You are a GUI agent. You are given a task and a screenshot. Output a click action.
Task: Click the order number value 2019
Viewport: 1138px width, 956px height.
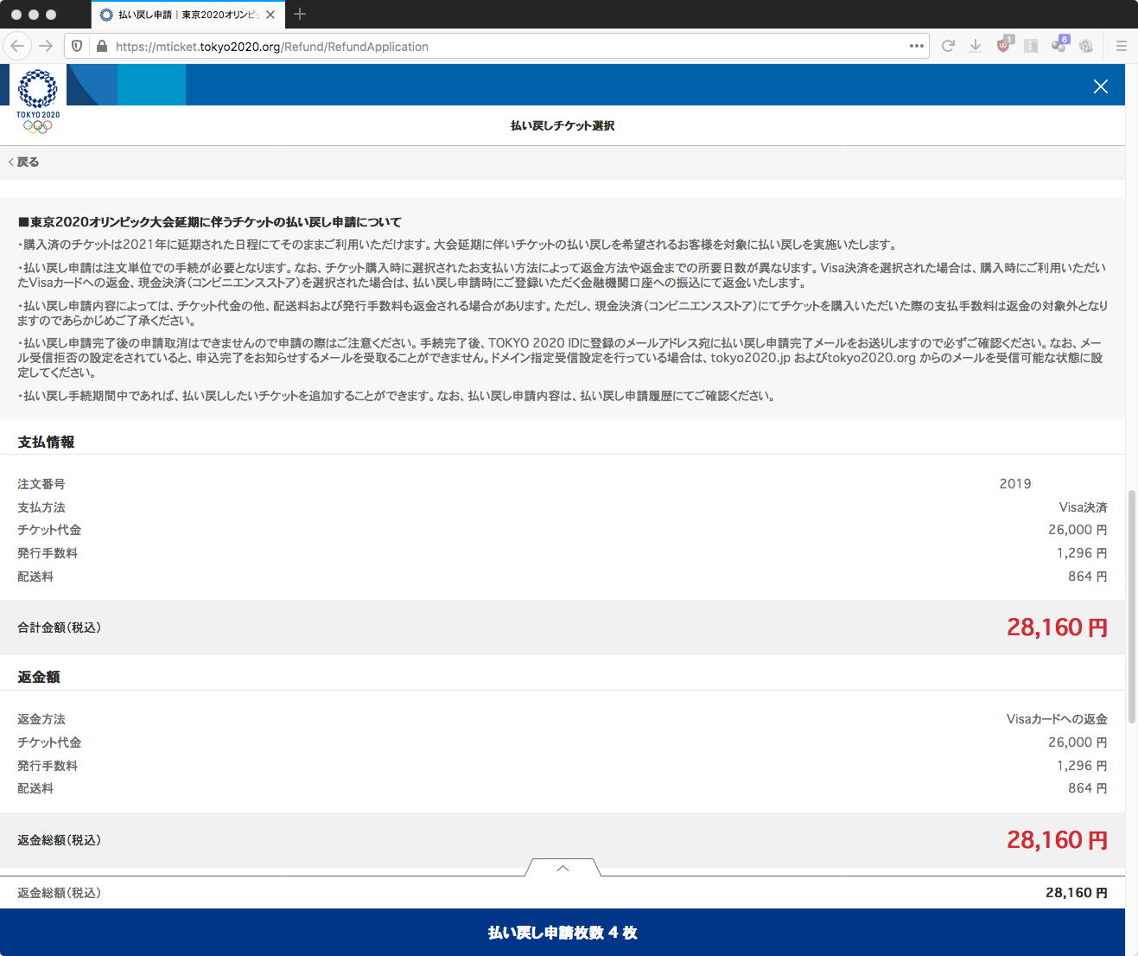tap(1015, 484)
